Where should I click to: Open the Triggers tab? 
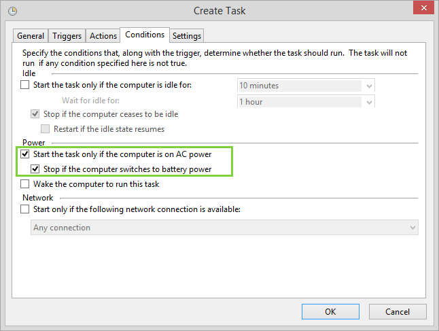[67, 36]
